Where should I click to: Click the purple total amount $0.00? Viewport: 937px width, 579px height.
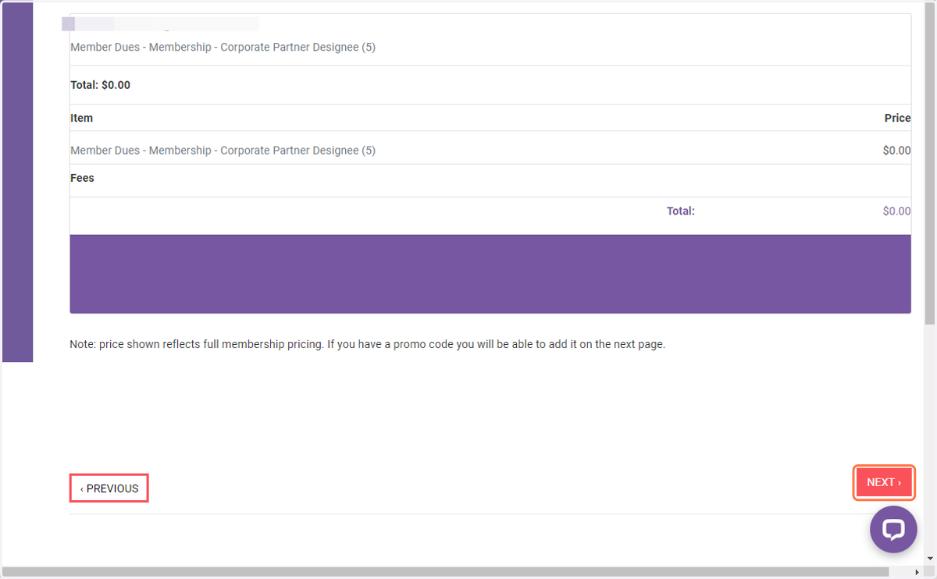click(896, 211)
